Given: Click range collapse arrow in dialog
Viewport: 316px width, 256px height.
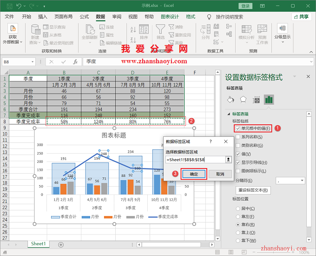Looking at the screenshot, I should [x=228, y=160].
